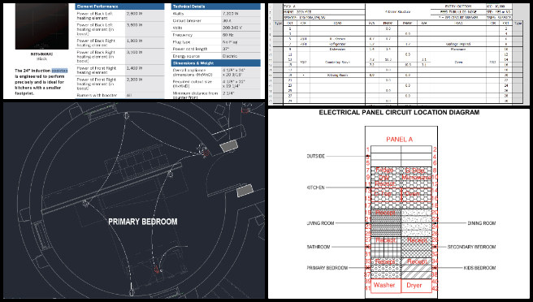Click the left "Type" column header in schedule
The image size is (533, 302).
point(278,23)
